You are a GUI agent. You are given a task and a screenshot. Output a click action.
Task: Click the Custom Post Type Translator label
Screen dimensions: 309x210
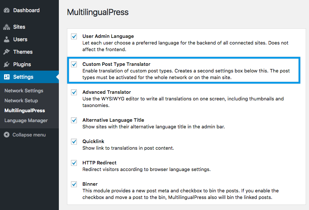click(x=116, y=64)
